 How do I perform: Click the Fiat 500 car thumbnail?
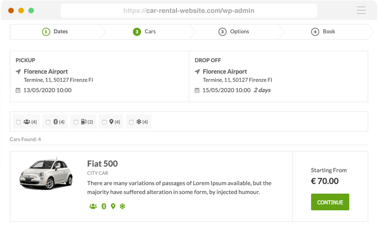point(46,173)
